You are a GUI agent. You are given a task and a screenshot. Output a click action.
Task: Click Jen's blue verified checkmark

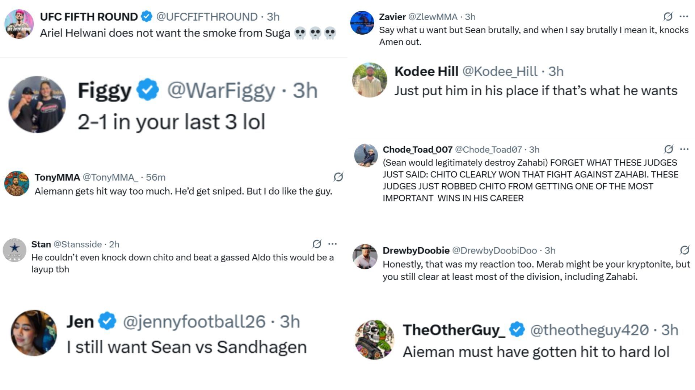pyautogui.click(x=108, y=321)
